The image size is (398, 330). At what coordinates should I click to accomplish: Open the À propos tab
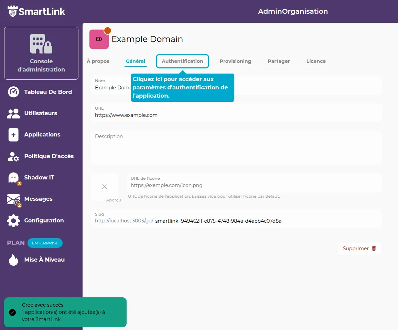click(98, 61)
